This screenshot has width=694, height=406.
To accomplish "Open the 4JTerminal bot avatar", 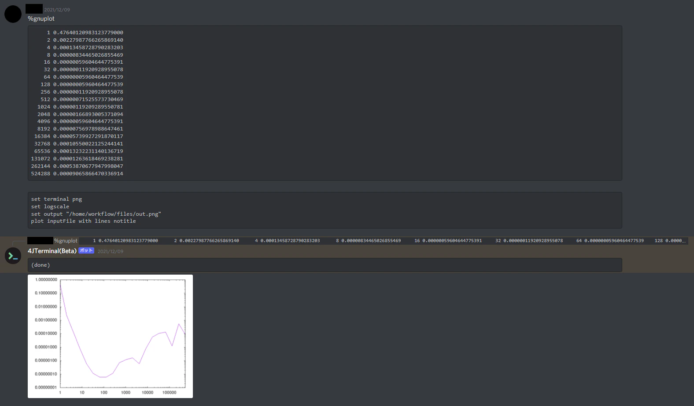I will (13, 256).
